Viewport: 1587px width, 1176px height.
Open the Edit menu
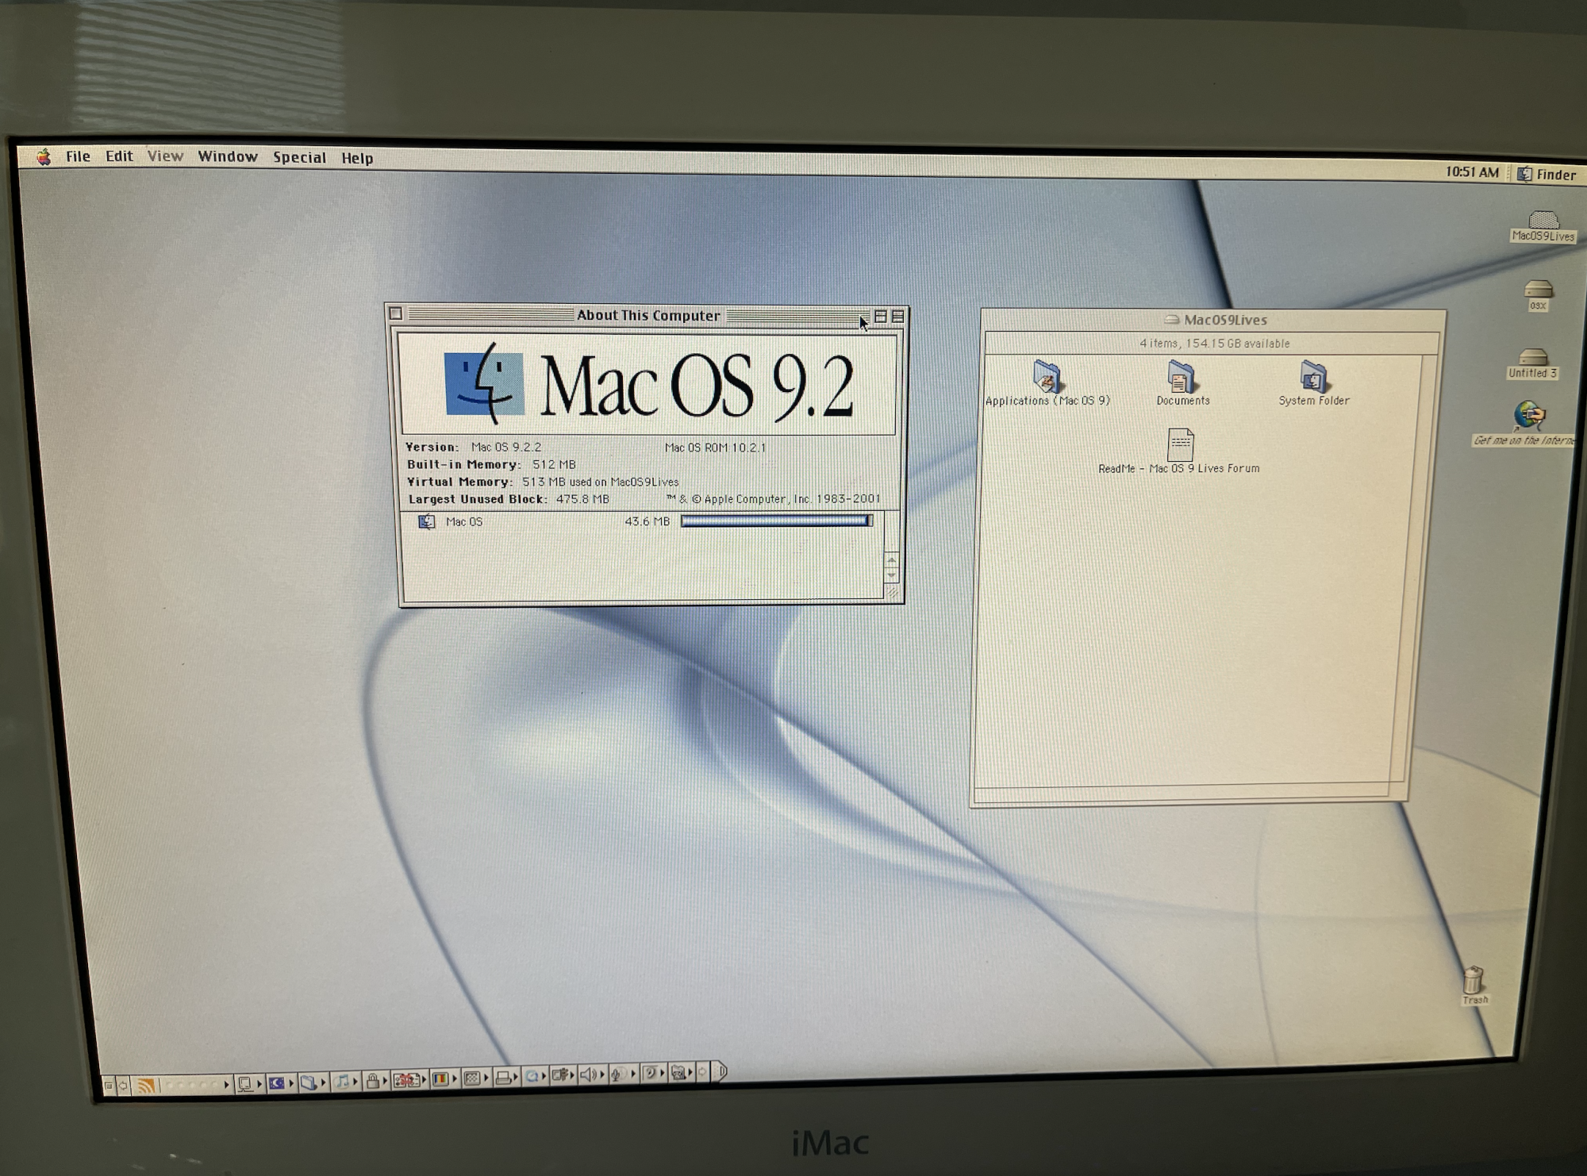point(119,156)
